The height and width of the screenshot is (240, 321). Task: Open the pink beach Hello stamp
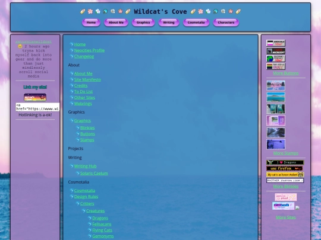coord(276,85)
